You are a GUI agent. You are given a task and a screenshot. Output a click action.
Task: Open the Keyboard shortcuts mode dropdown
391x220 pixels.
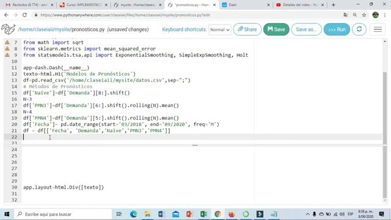(220, 30)
